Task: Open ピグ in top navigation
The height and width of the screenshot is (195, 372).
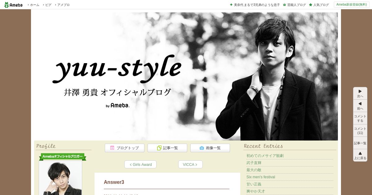Action: [47, 5]
